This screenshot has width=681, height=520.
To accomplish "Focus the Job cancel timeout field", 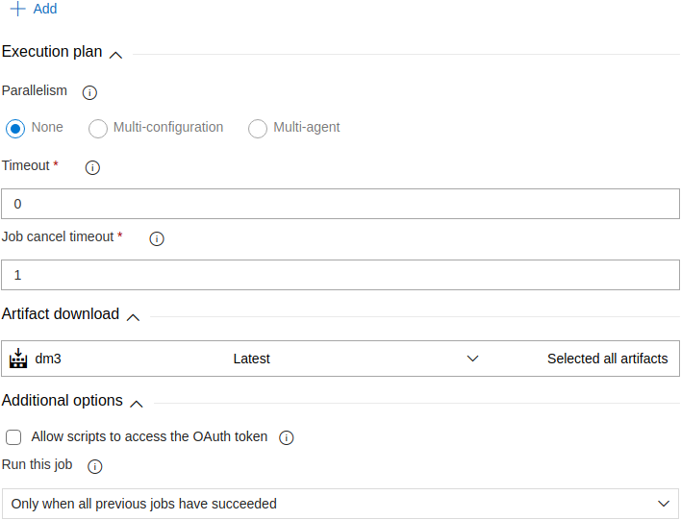I will (340, 275).
